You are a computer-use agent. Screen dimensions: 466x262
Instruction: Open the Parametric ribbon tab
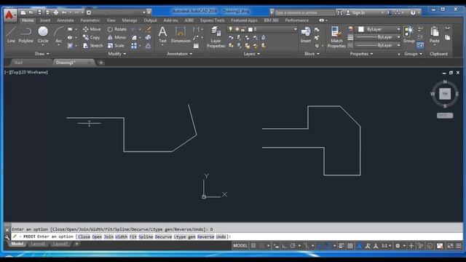pyautogui.click(x=90, y=20)
